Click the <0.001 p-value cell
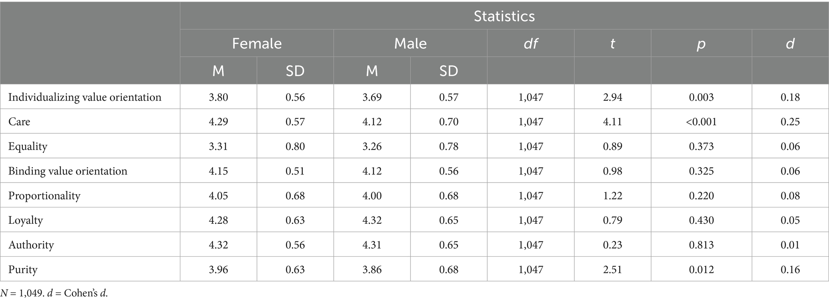829x302 pixels. tap(701, 122)
